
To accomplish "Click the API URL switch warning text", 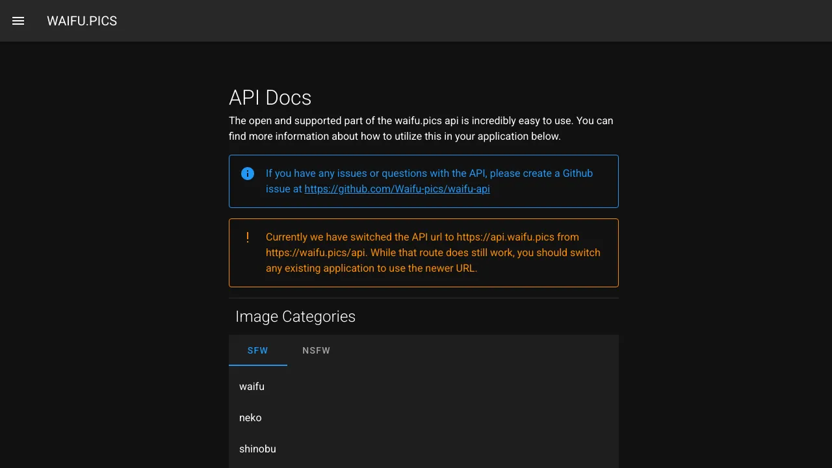I will pyautogui.click(x=433, y=253).
